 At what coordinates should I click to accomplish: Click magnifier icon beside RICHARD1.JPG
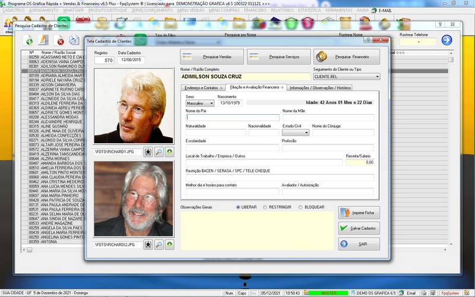(x=159, y=152)
